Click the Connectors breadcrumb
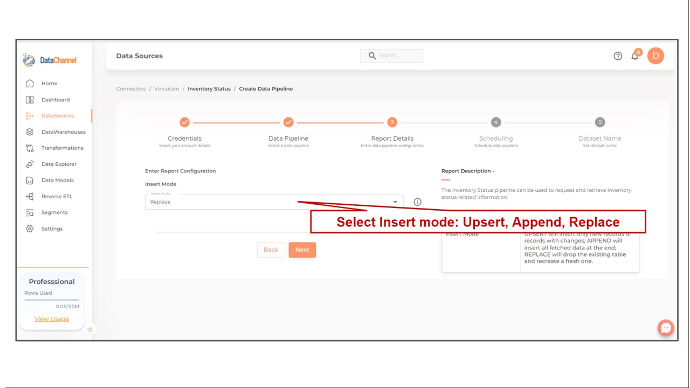Image resolution: width=690 pixels, height=388 pixels. tap(131, 89)
